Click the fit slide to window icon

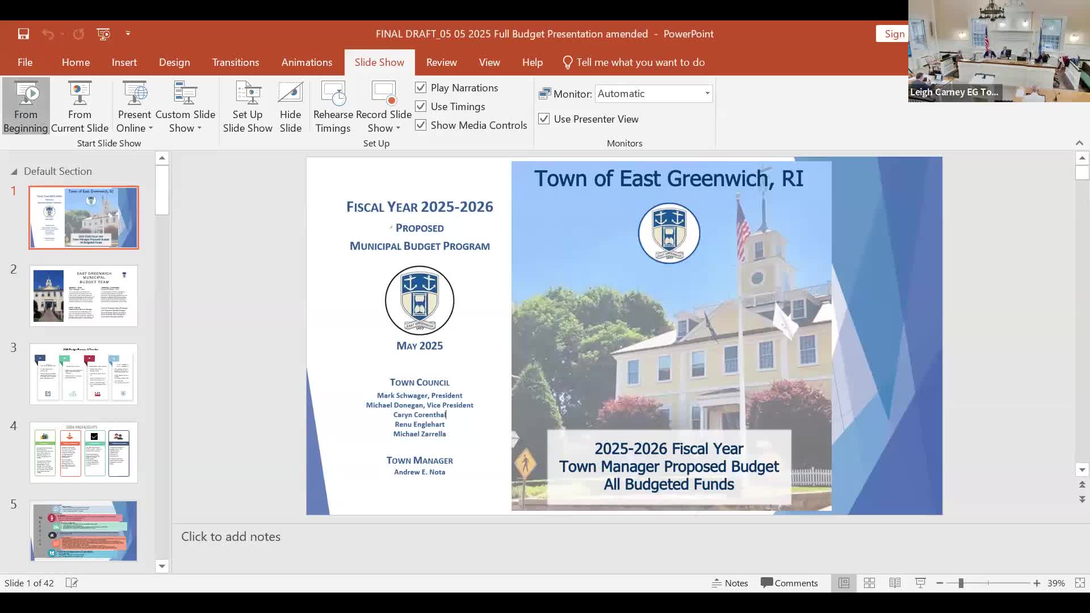(1080, 583)
